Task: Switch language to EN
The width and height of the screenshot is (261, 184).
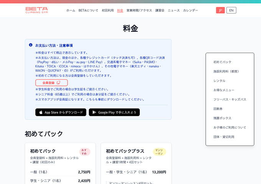Action: (231, 10)
